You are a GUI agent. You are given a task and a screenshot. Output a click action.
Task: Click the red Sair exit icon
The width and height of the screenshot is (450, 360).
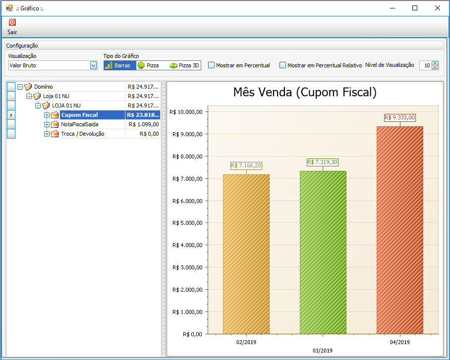coord(12,22)
